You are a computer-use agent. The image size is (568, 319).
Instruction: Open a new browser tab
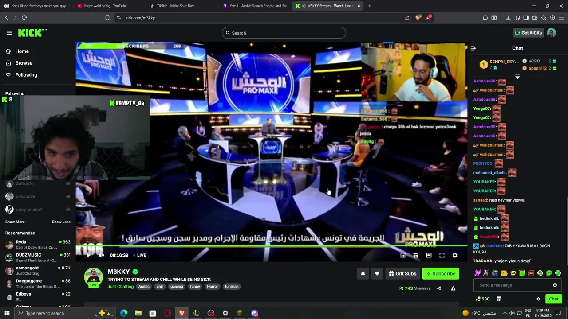pyautogui.click(x=370, y=6)
